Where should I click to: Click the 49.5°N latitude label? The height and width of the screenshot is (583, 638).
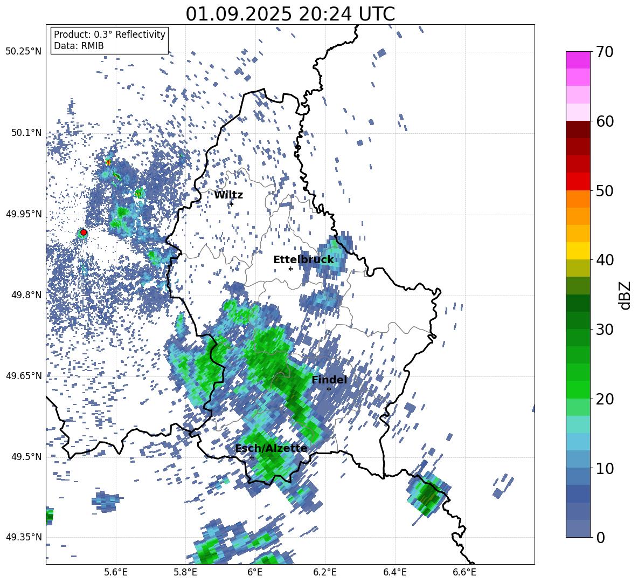26,457
